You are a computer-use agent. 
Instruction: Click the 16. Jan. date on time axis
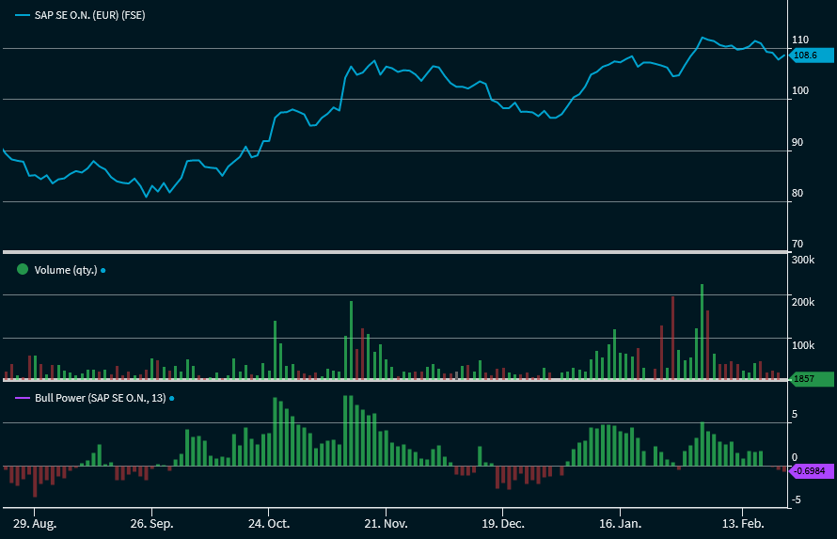pos(620,522)
